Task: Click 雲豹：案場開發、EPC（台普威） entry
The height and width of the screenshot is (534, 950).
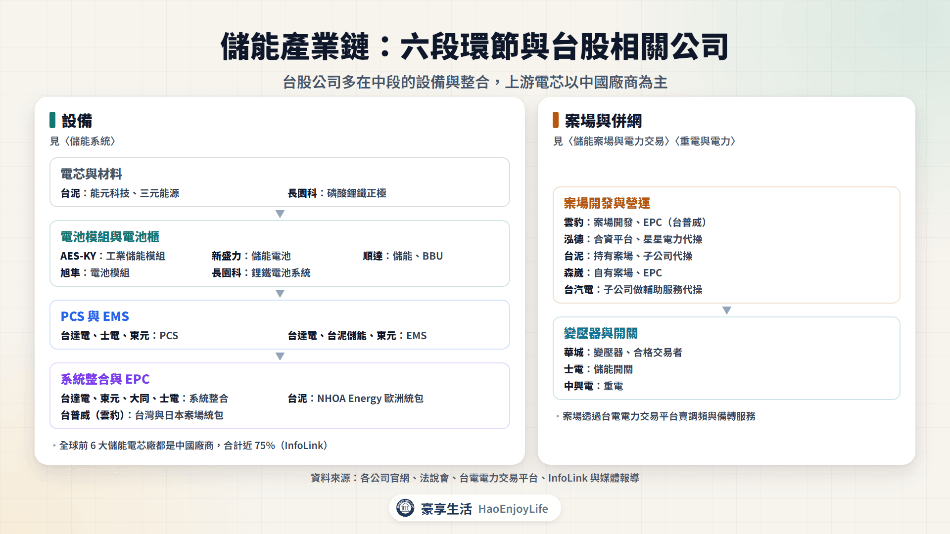Action: pyautogui.click(x=635, y=222)
